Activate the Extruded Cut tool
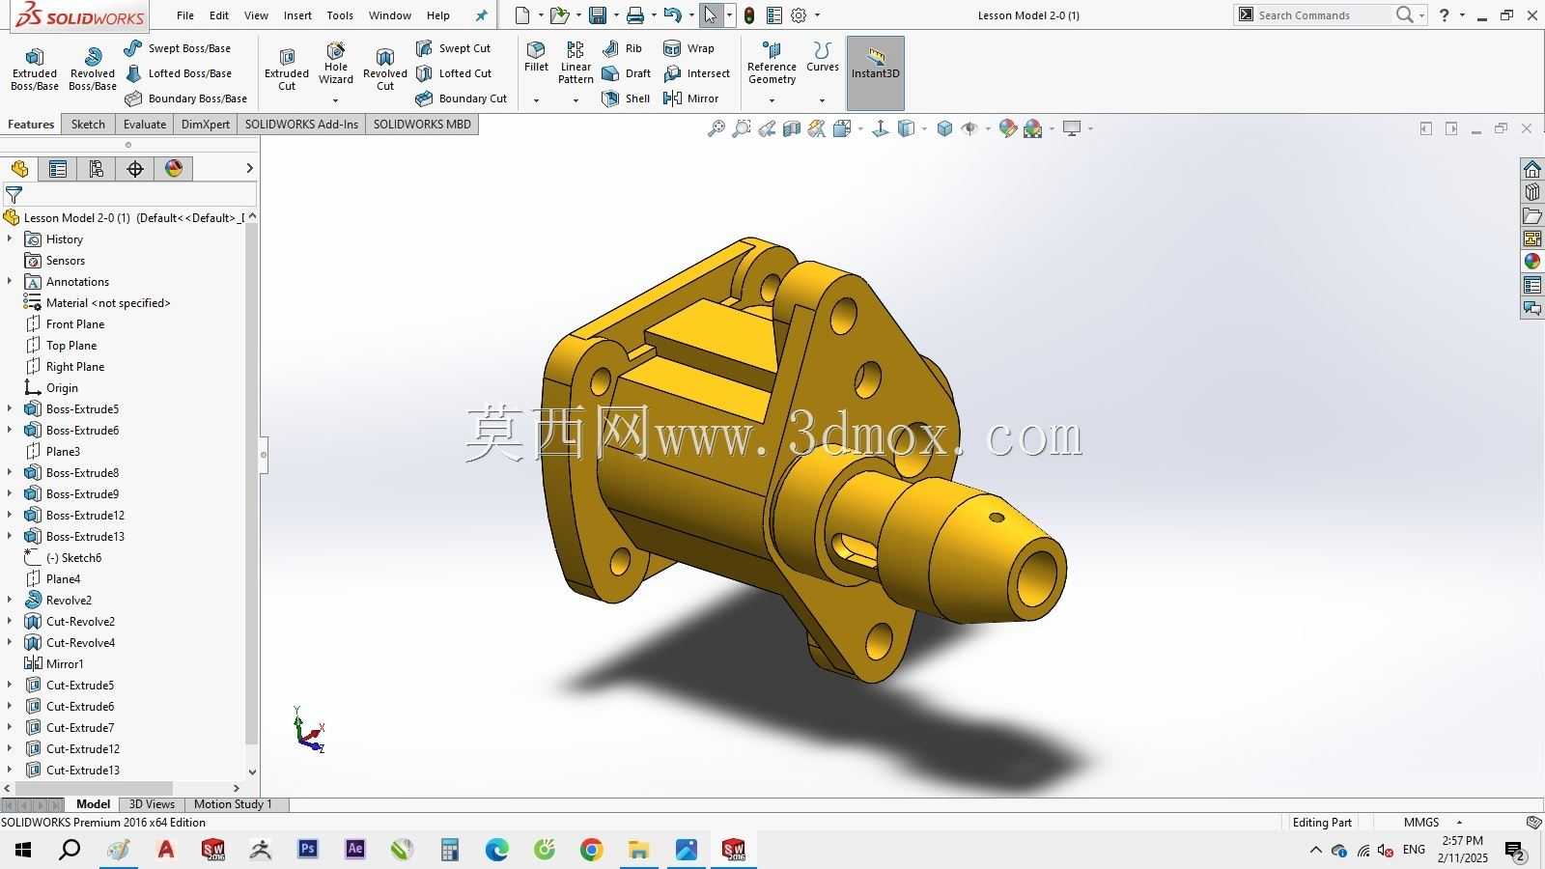The image size is (1545, 869). [287, 70]
